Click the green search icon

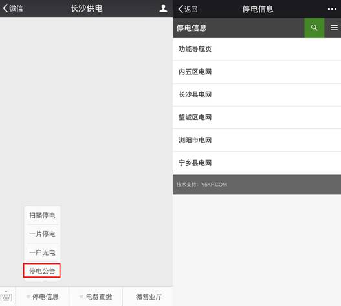314,28
